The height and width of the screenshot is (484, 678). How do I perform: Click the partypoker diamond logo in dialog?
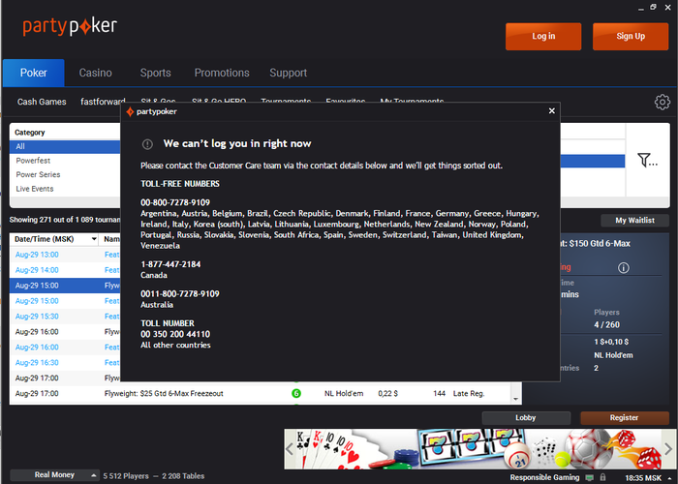(x=130, y=111)
